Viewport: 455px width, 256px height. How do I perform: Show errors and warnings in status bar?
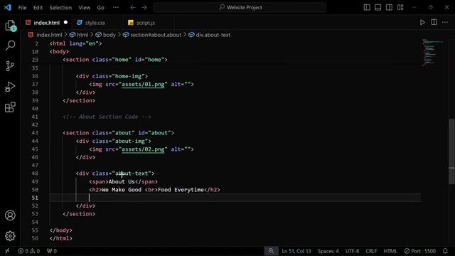click(28, 251)
